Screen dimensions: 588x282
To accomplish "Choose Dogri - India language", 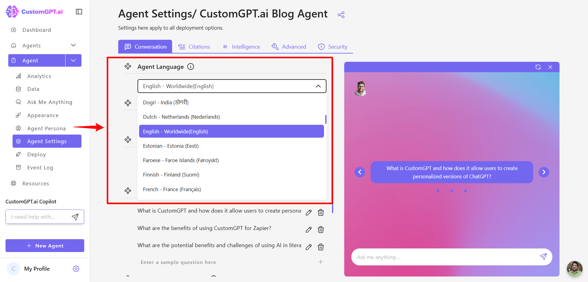I will (x=232, y=102).
